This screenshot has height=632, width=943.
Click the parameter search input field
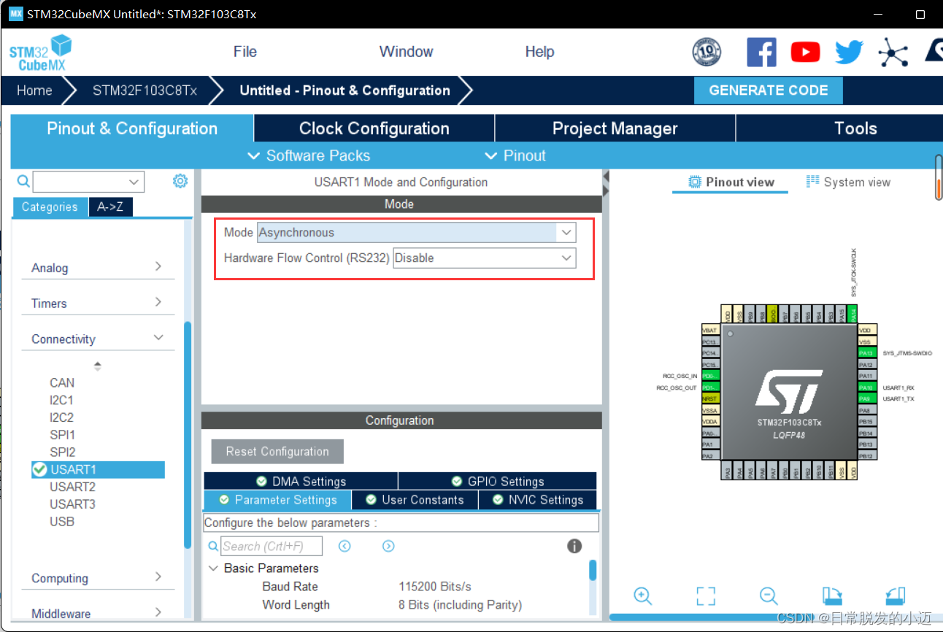click(272, 546)
